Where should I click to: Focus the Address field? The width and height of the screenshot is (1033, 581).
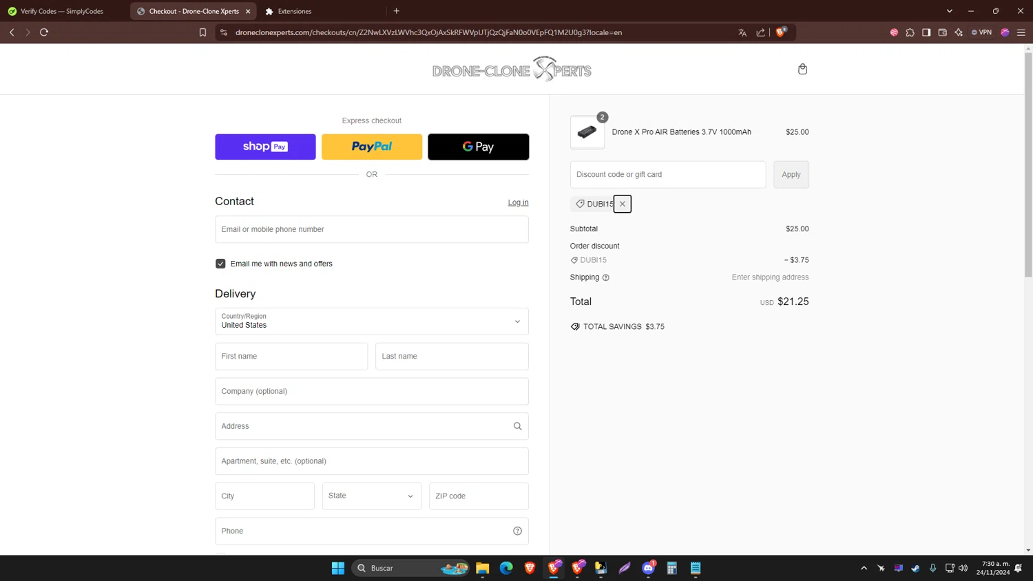tap(372, 426)
